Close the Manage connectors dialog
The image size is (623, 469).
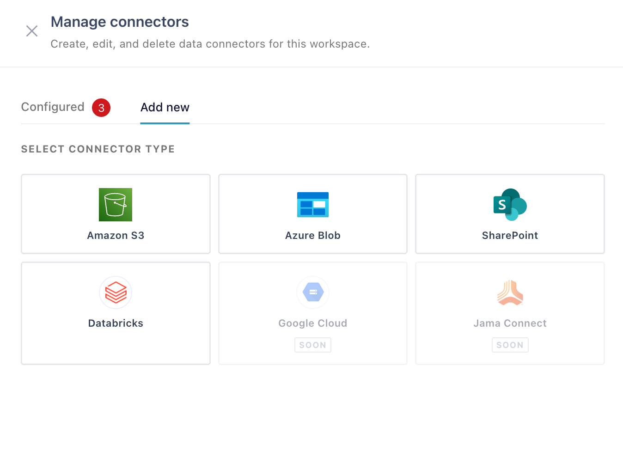(32, 31)
